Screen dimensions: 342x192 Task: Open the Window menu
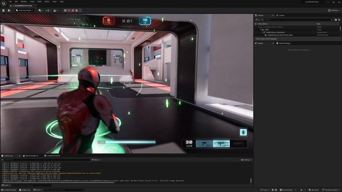pyautogui.click(x=24, y=2)
